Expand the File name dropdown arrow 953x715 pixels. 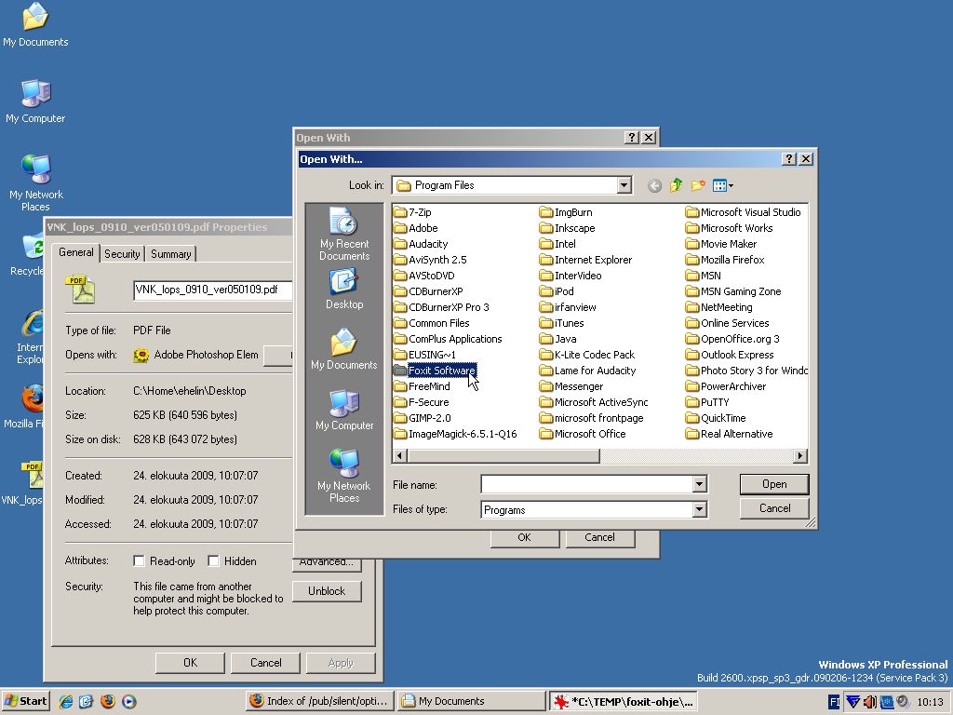pos(700,484)
